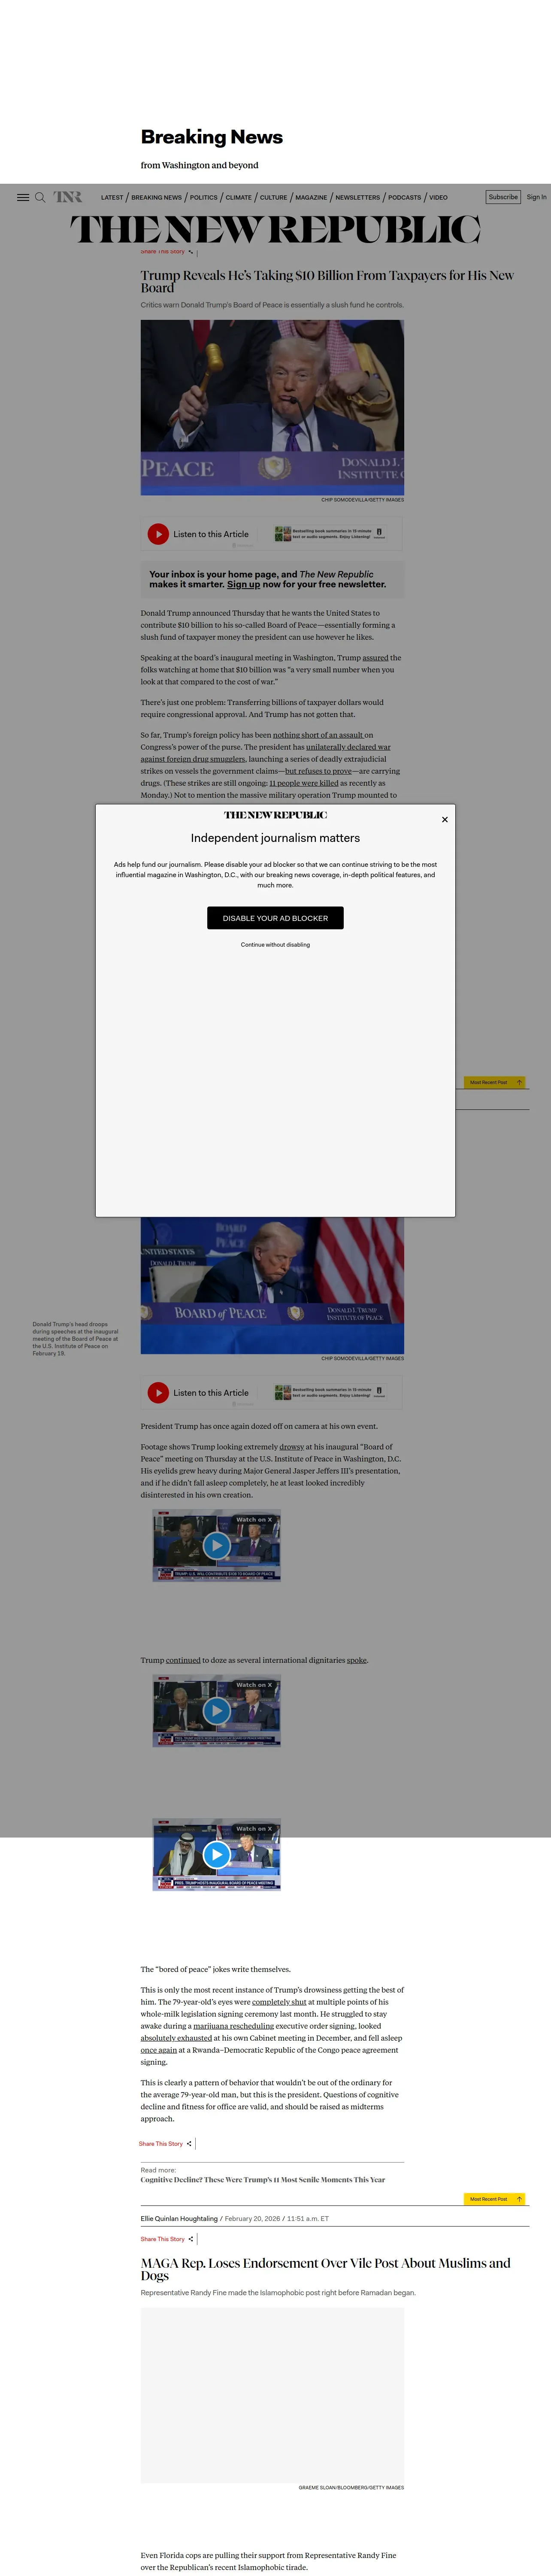This screenshot has height=2576, width=551.
Task: Go to Climate section
Action: [x=239, y=197]
